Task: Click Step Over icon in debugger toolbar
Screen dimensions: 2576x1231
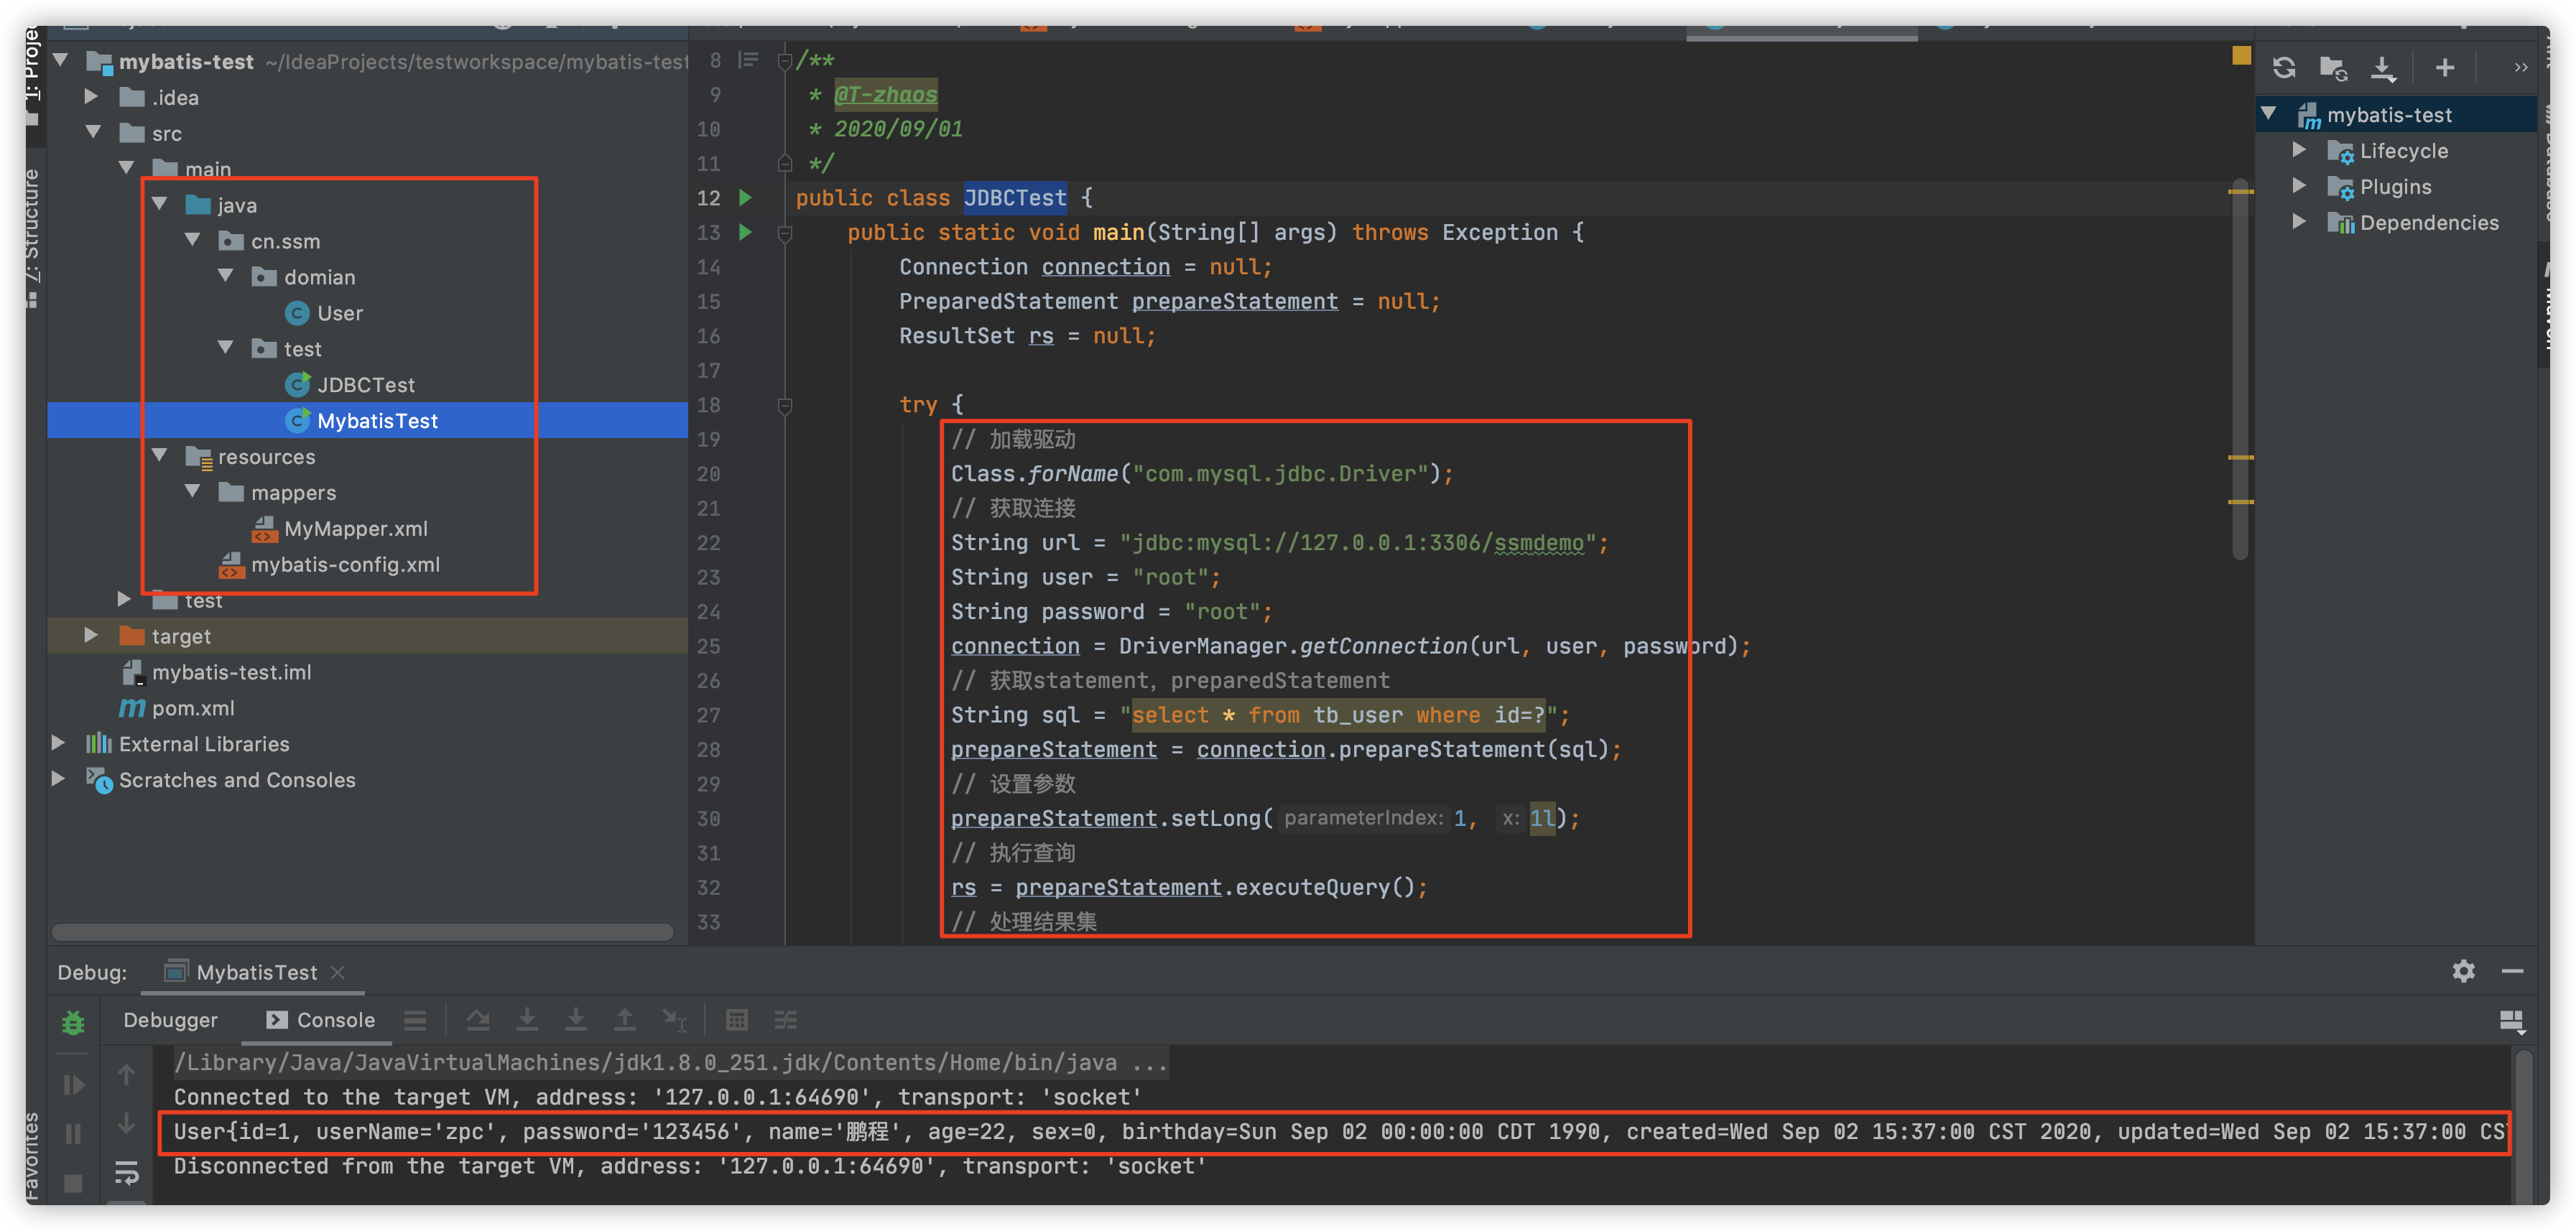Action: coord(478,1020)
